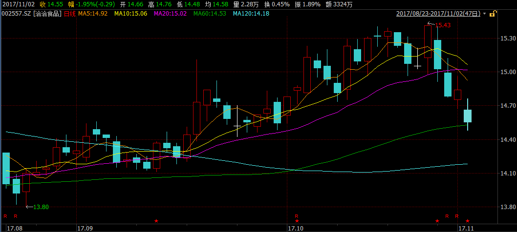Click the orange unlock padlock icon
Viewport: 517px width, 232px height.
pos(493,14)
